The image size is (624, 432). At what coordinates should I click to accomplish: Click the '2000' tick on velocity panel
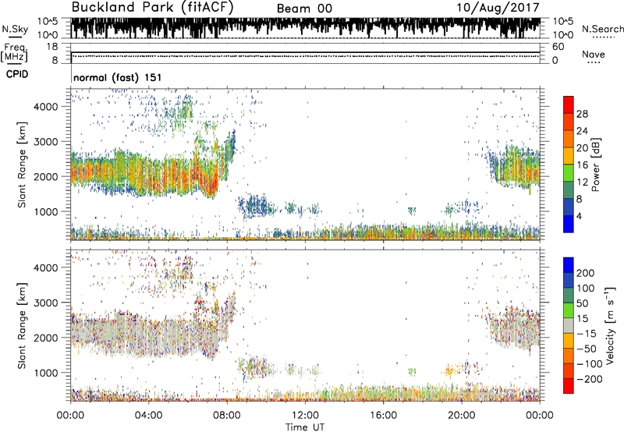(x=46, y=338)
